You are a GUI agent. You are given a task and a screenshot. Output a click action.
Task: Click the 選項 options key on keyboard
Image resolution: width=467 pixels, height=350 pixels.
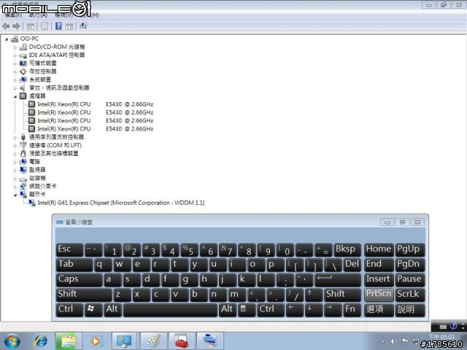379,309
